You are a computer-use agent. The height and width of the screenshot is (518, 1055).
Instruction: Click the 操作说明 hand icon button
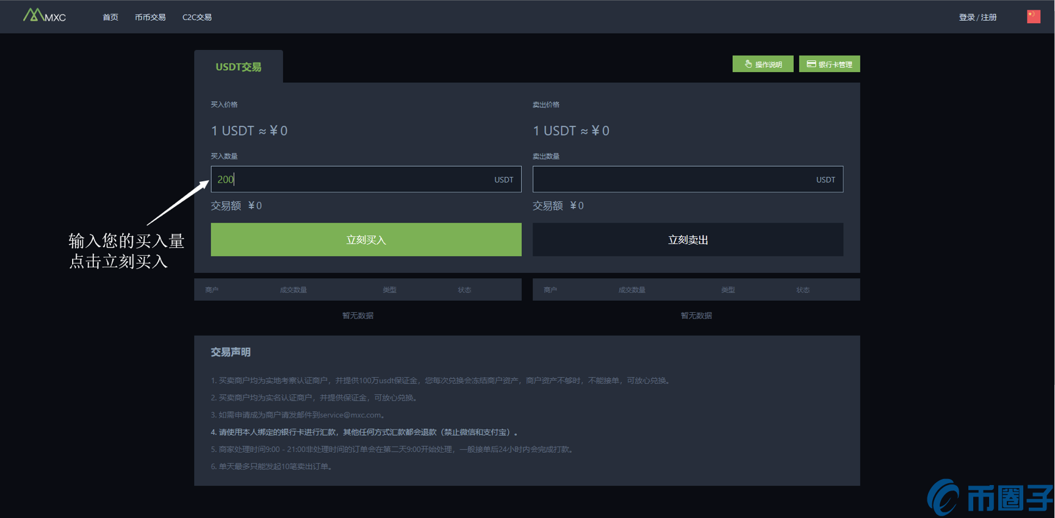762,64
